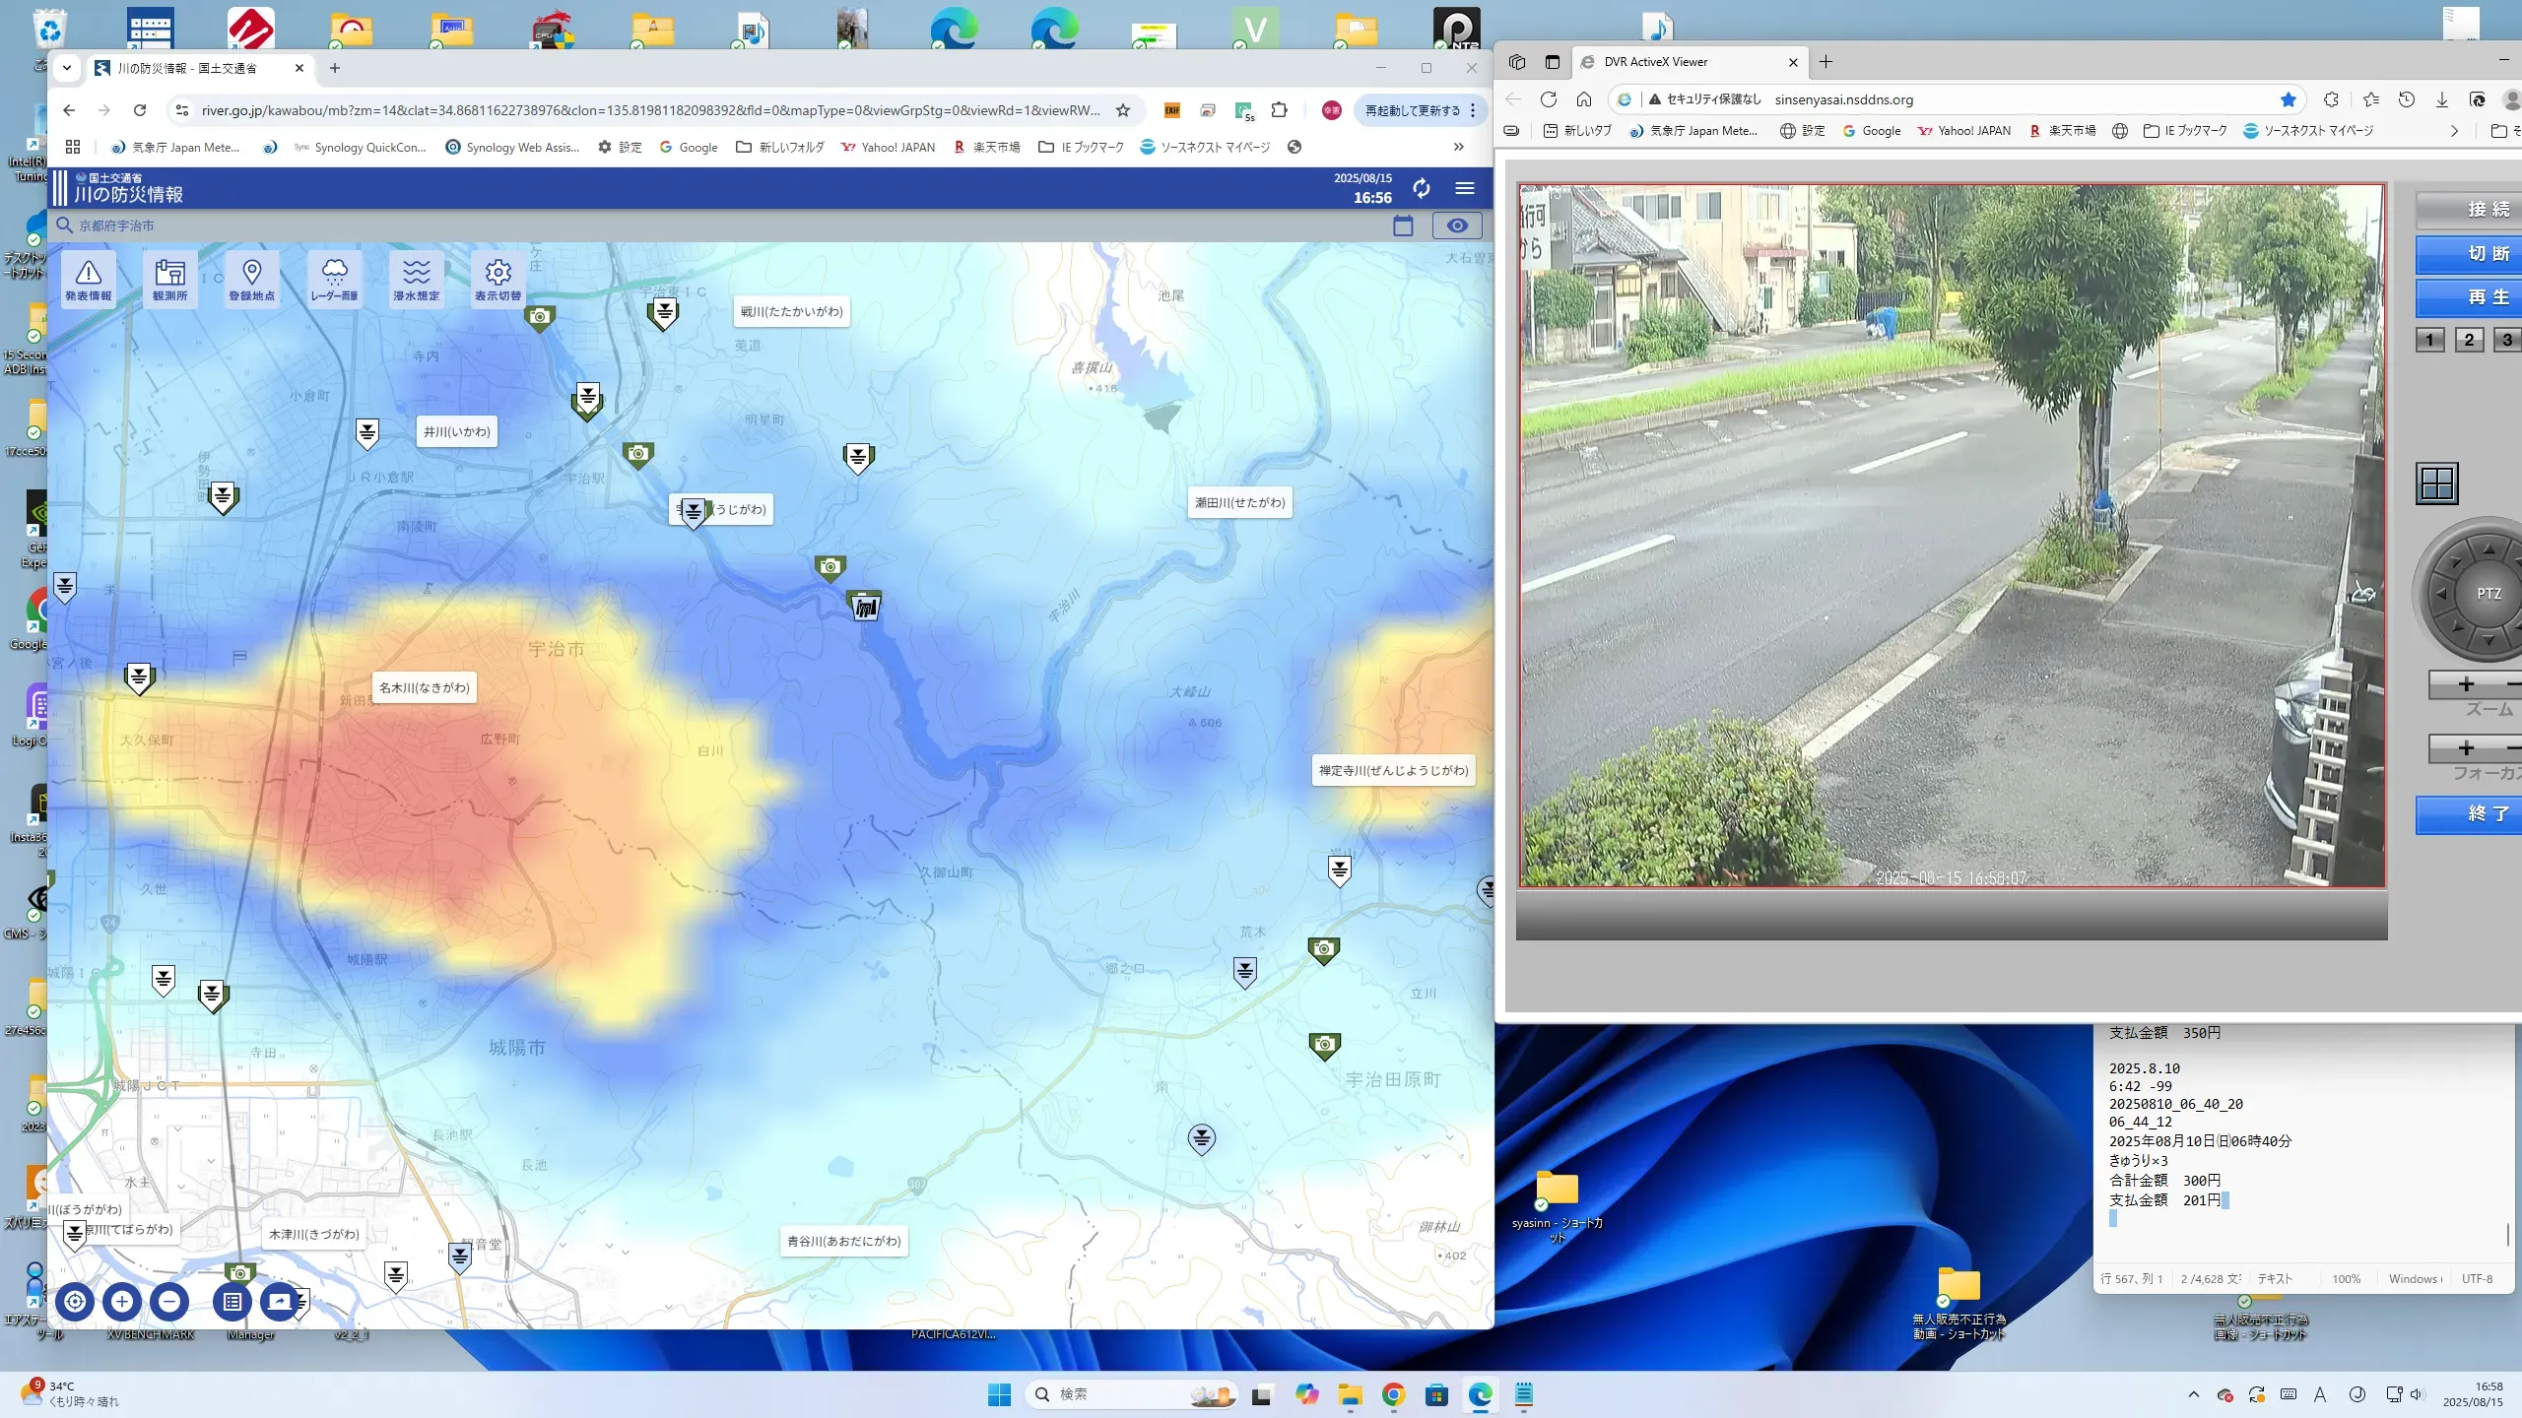Open the calendar date picker icon
This screenshot has height=1418, width=2522.
1403,226
